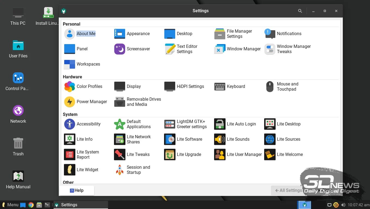This screenshot has width=370, height=209.
Task: Click the screen tray icon
Action: (x=329, y=205)
